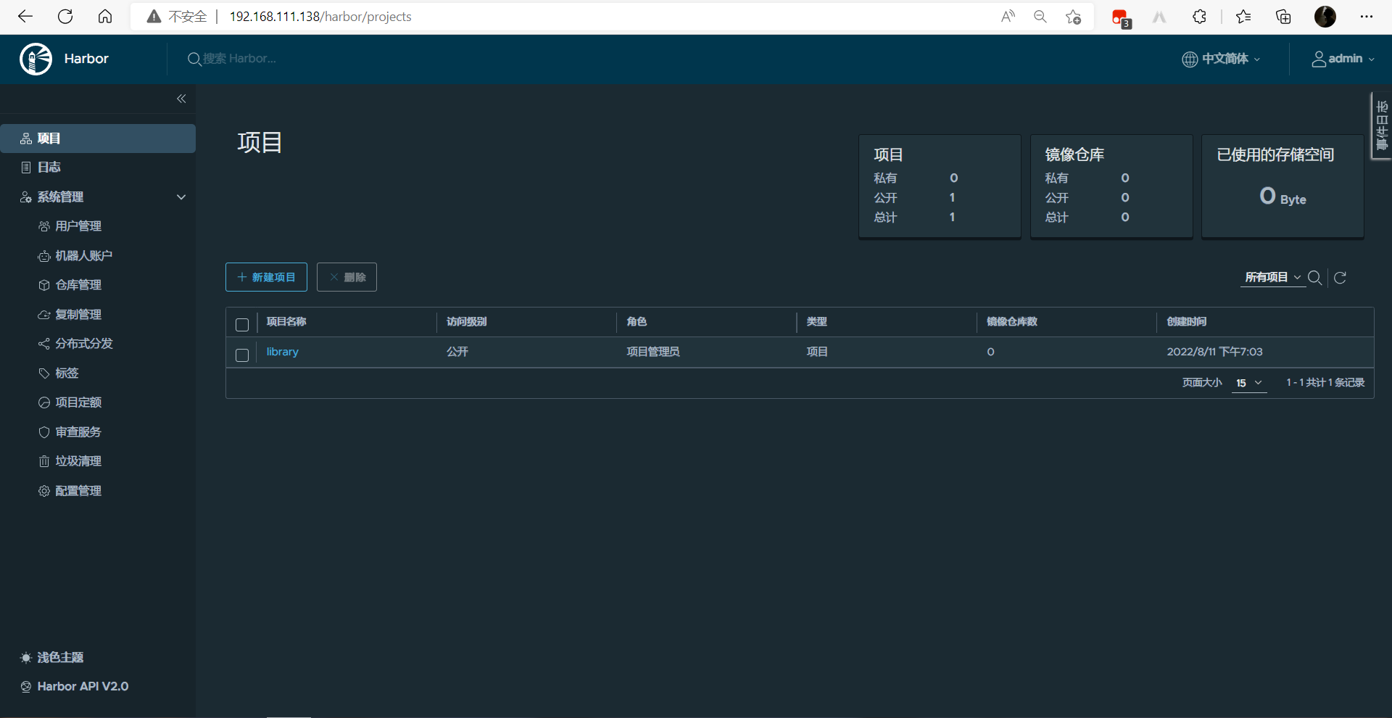Collapse the sidebar with double-chevron icon

[x=181, y=99]
